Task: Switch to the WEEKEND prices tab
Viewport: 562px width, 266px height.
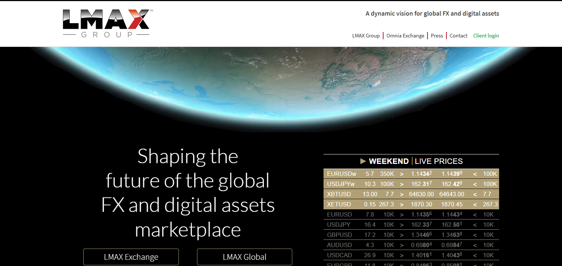Action: coord(389,161)
